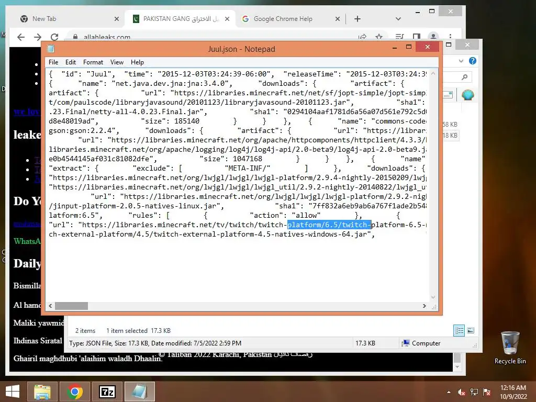Click the Notepad horizontal scrollbar thumb

click(71, 306)
